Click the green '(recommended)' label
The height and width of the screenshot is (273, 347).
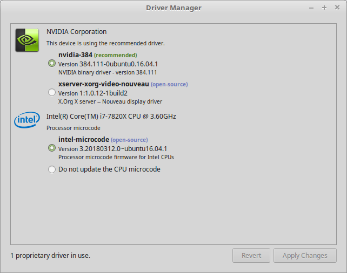pos(116,55)
